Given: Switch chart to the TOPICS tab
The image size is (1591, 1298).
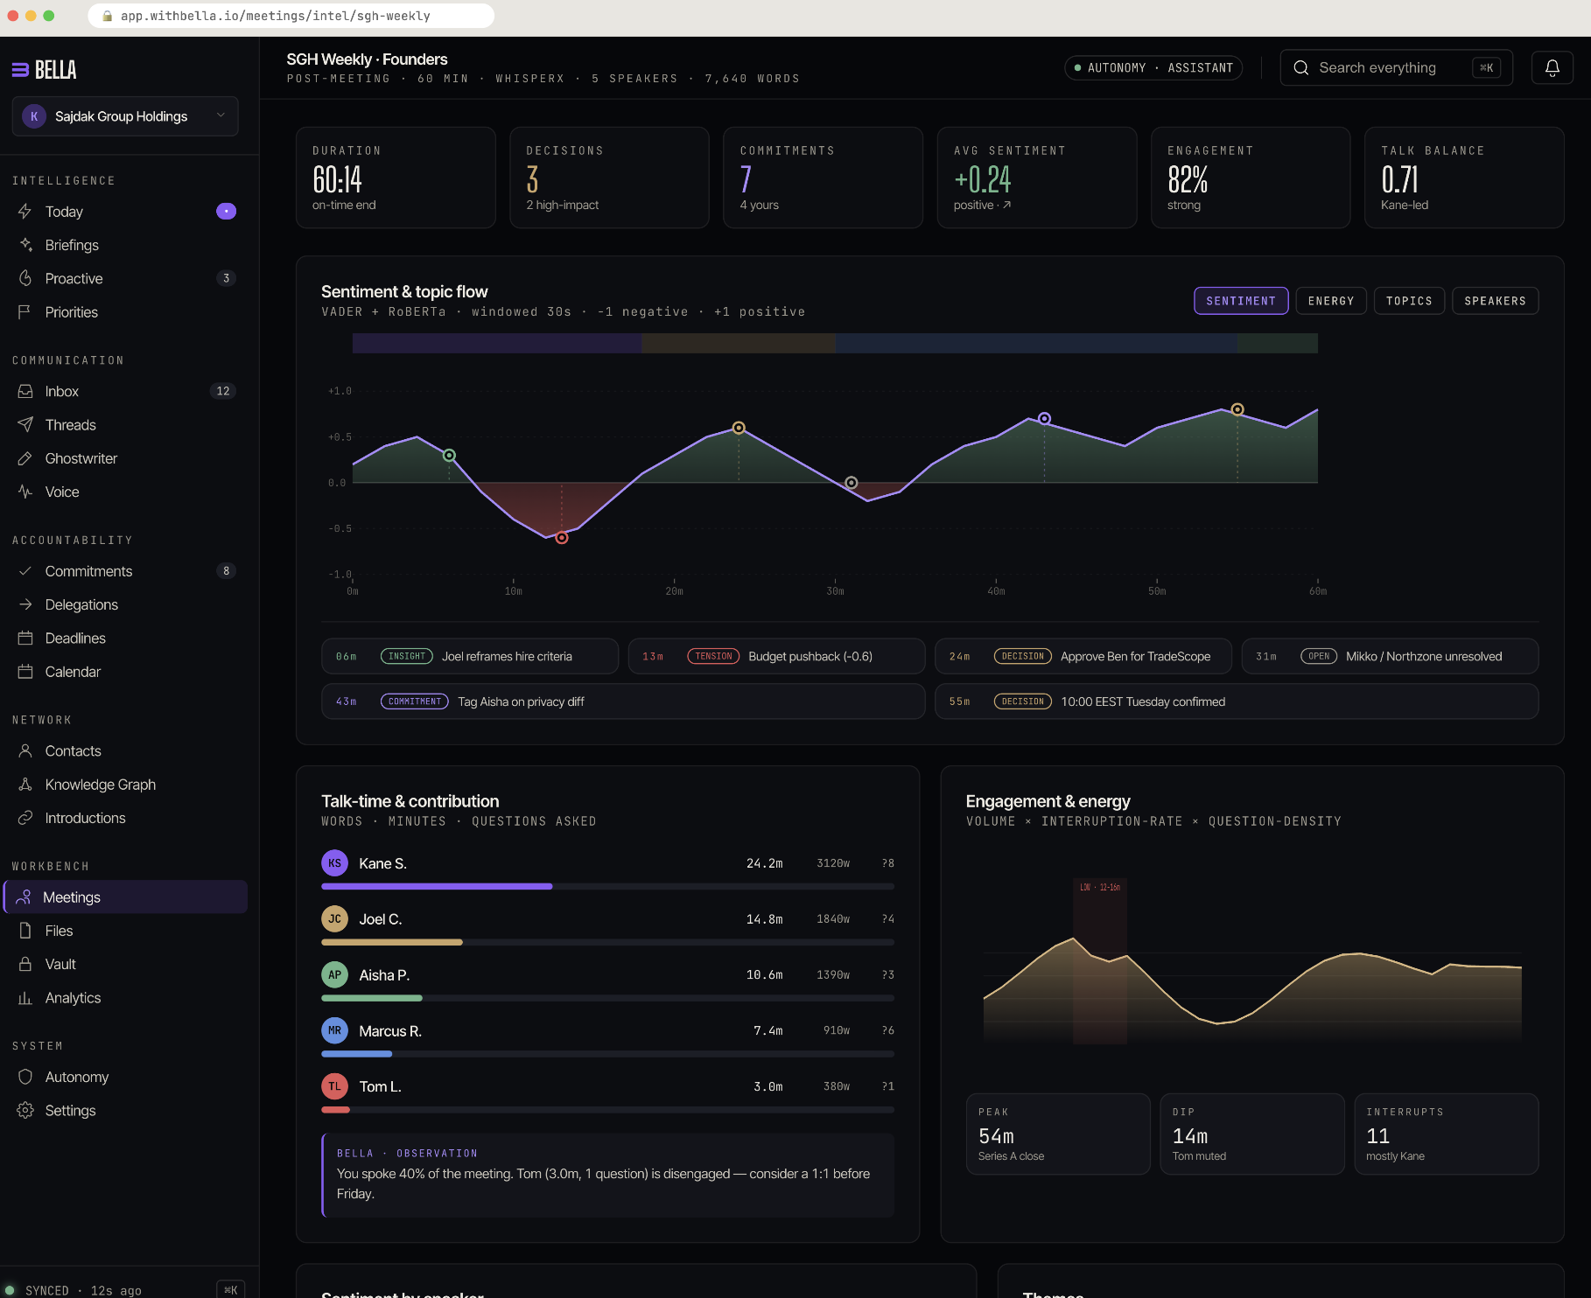Looking at the screenshot, I should pyautogui.click(x=1409, y=300).
